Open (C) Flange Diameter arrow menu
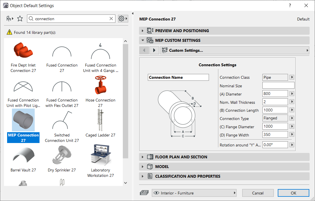 pyautogui.click(x=292, y=126)
